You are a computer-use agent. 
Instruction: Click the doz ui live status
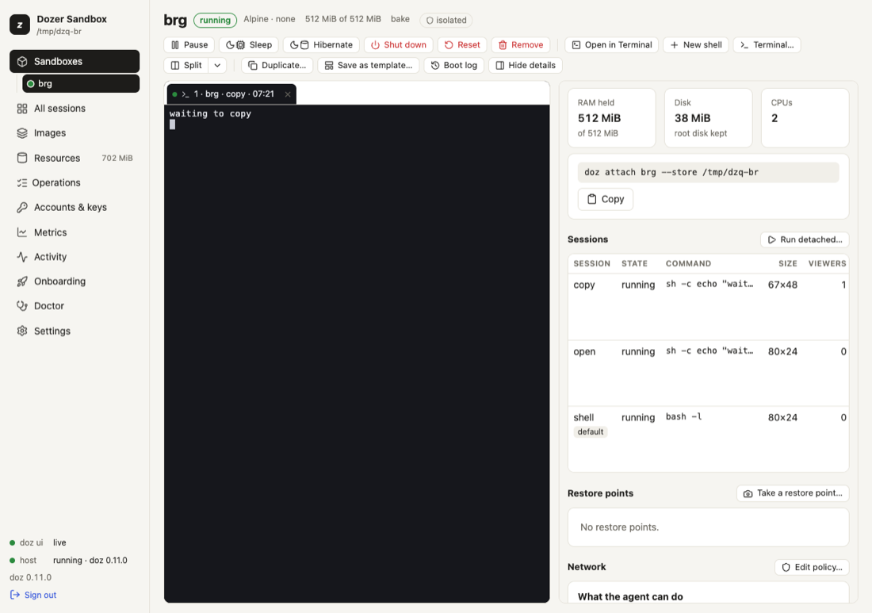point(38,542)
